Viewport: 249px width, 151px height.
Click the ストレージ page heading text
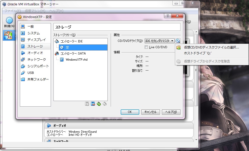tap(63, 27)
